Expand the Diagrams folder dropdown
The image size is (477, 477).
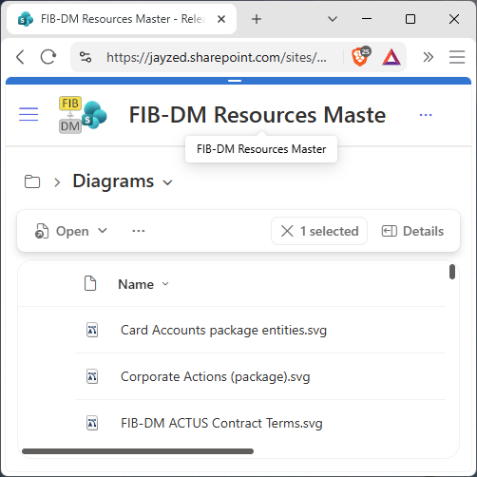point(167,182)
